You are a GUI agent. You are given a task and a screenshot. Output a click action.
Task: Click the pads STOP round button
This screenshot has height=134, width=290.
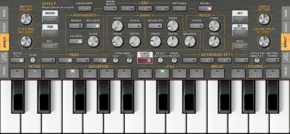pos(33,60)
